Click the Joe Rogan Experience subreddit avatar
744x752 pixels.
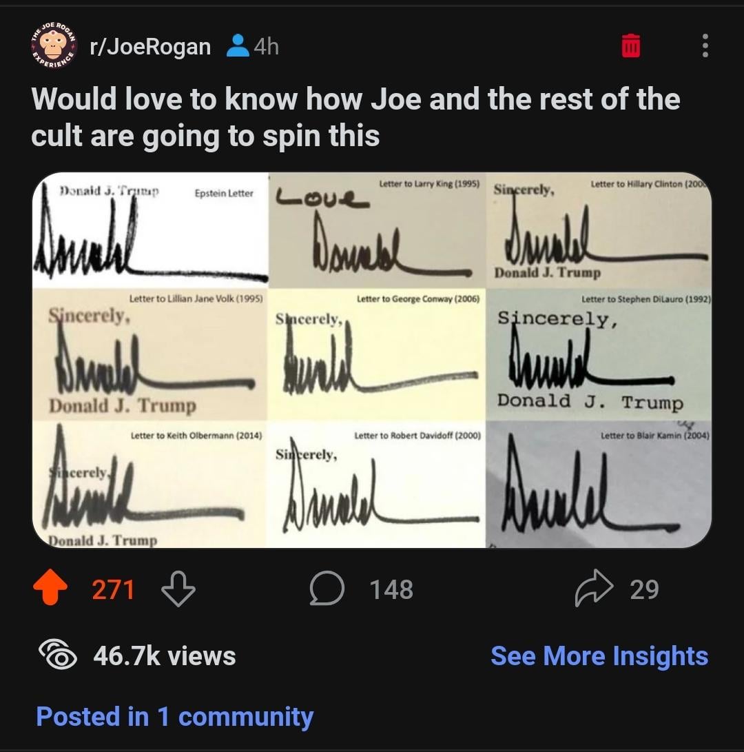(54, 45)
